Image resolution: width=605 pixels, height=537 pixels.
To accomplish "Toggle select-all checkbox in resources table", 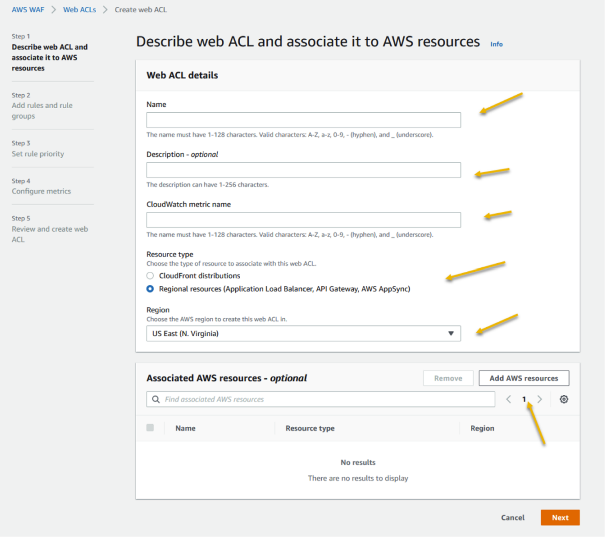I will (x=150, y=428).
